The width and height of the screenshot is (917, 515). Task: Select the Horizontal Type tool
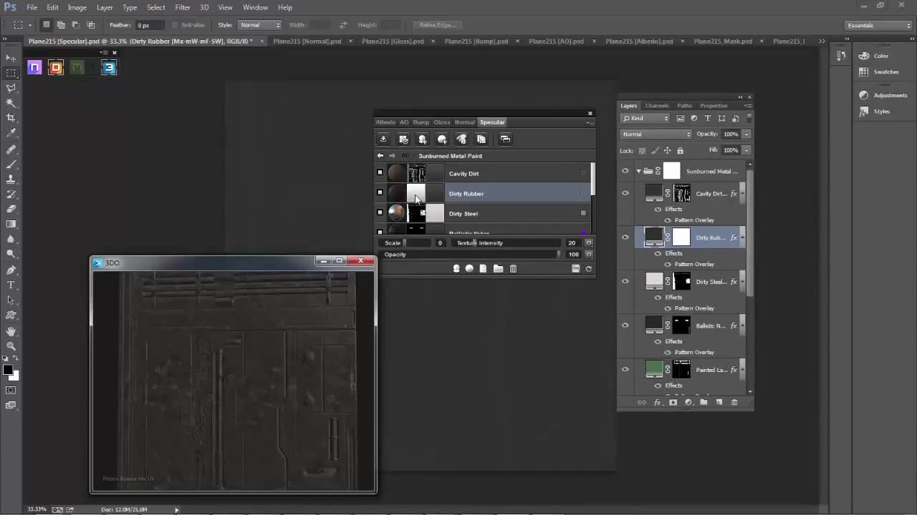click(11, 285)
